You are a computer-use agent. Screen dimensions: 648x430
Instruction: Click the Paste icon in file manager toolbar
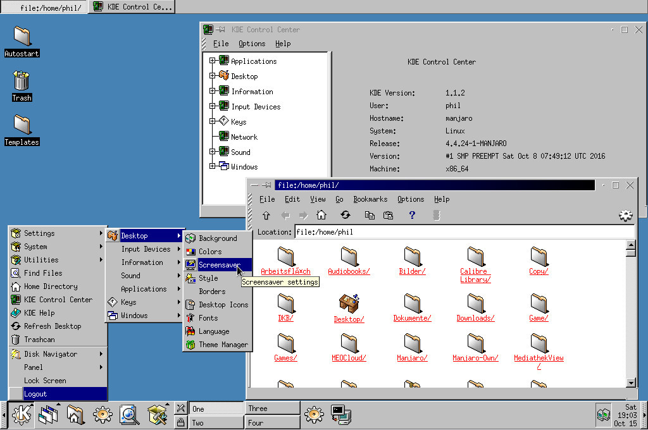(x=388, y=215)
